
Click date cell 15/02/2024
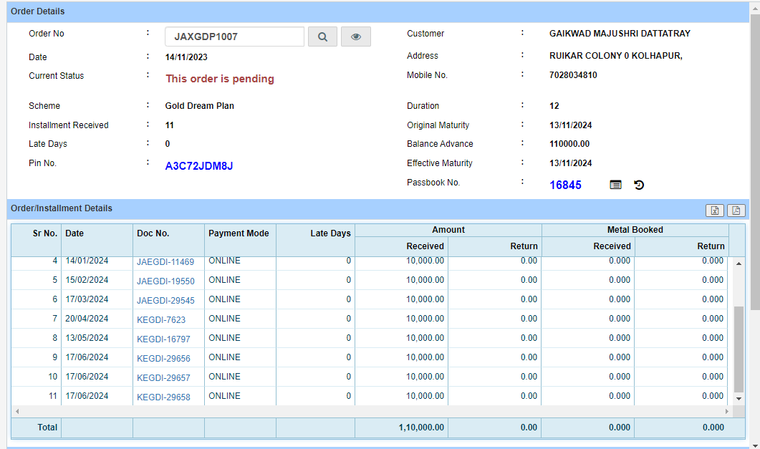click(x=87, y=280)
